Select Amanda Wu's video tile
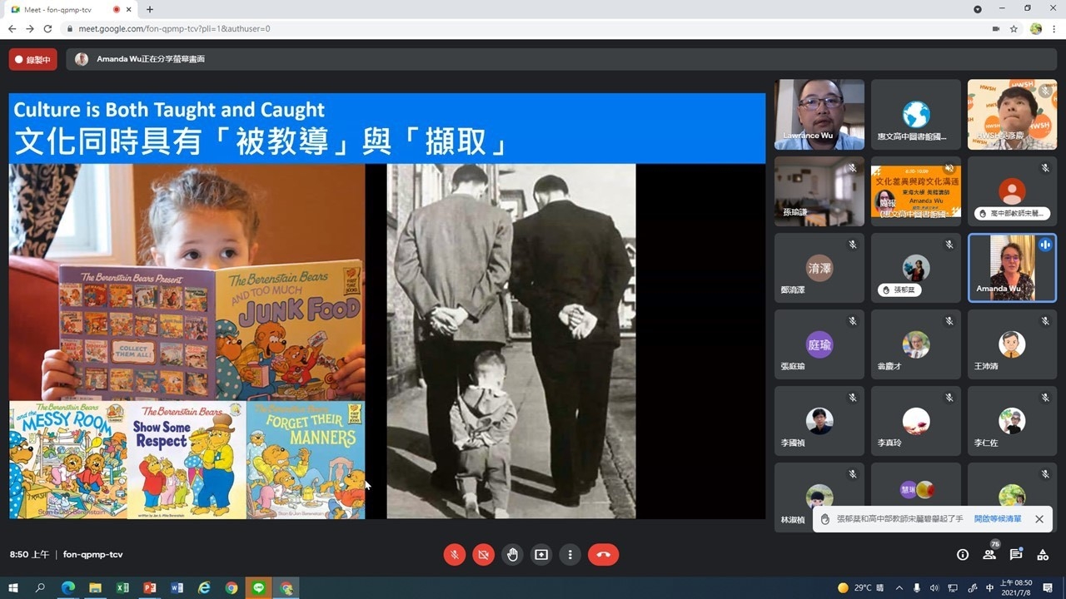This screenshot has width=1066, height=599. (x=1012, y=268)
